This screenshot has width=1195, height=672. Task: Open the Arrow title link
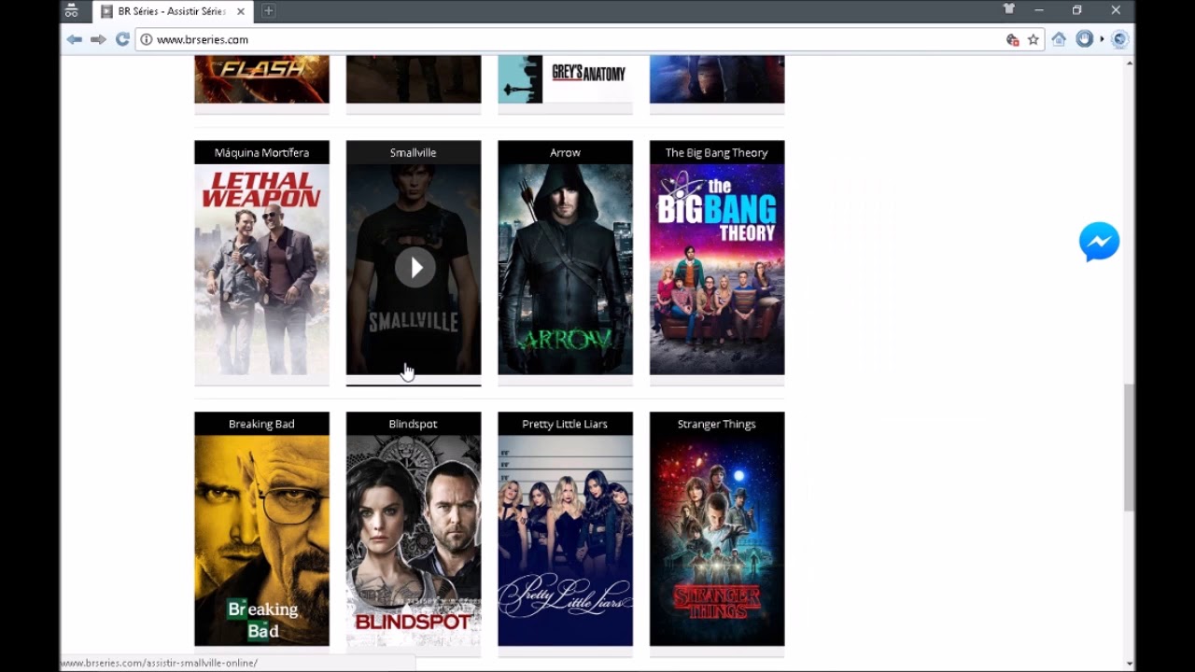[x=565, y=152]
